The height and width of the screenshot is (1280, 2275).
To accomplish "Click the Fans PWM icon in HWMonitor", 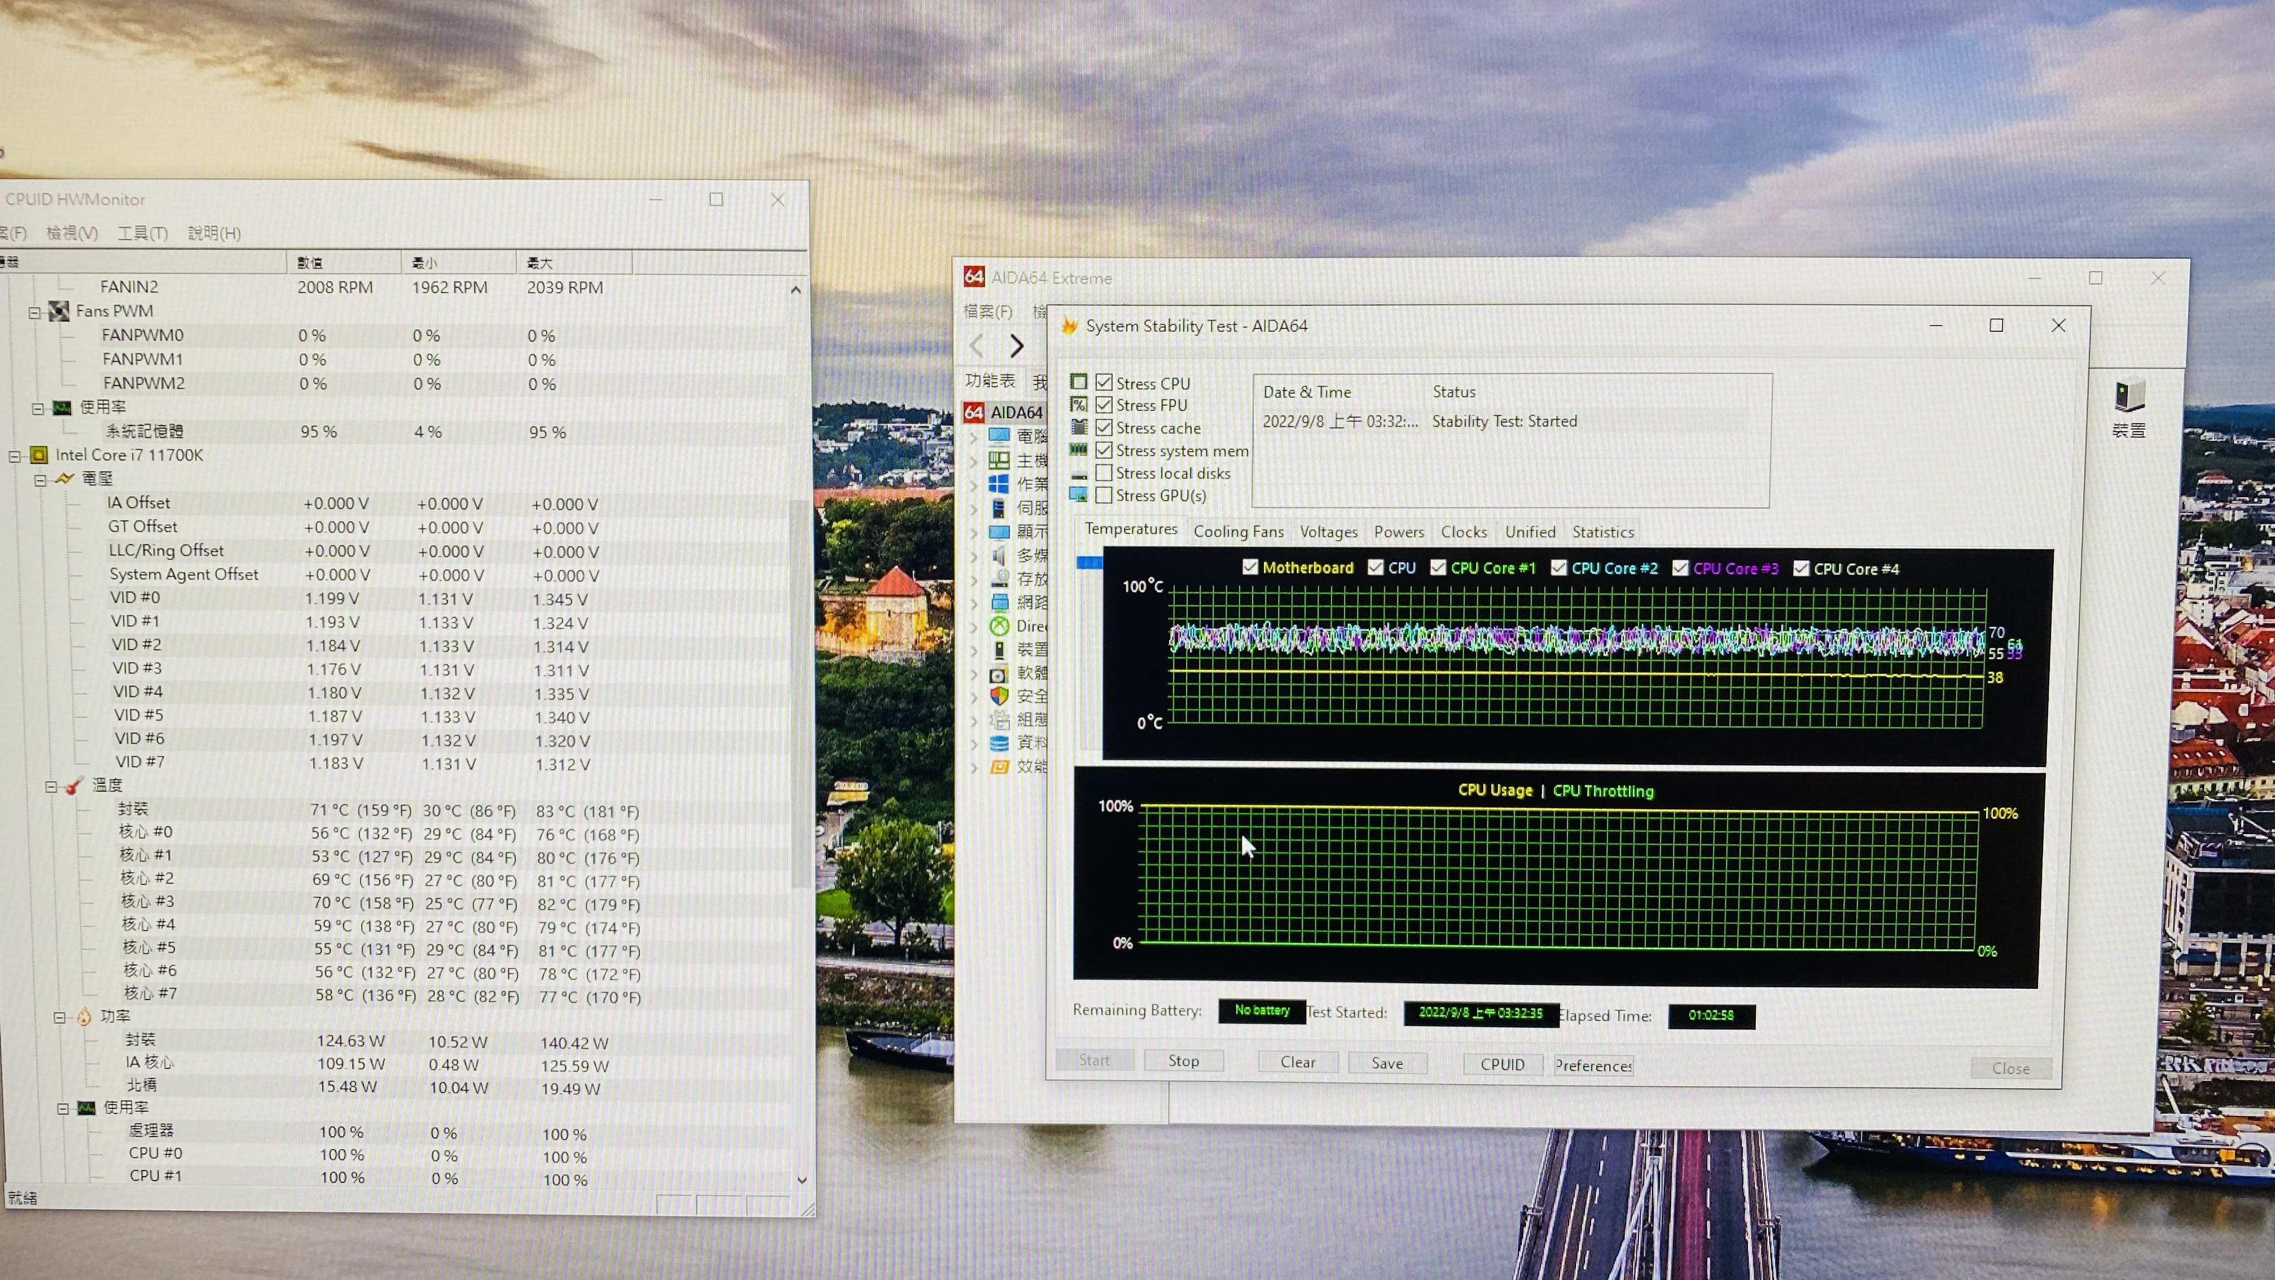I will click(x=58, y=310).
